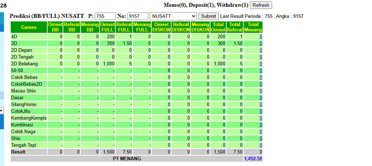Image resolution: width=372 pixels, height=166 pixels.
Task: Click the periode input field showing 755
Action: (105, 16)
